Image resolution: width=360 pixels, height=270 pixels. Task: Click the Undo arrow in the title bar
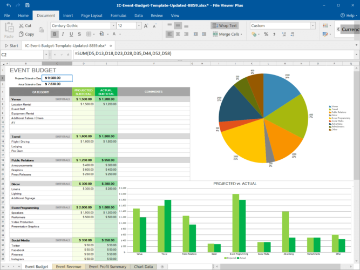[8, 5]
